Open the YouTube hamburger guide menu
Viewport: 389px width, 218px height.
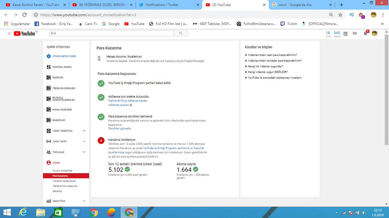9,34
